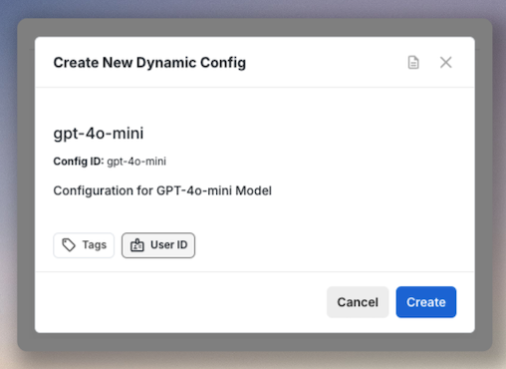Click the Config ID value gpt-4o-mini
The image size is (506, 369).
[136, 162]
